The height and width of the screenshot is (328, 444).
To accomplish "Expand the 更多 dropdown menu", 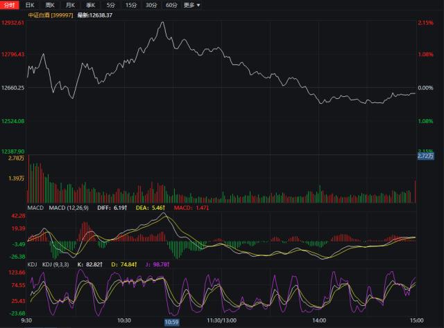I will tap(191, 5).
